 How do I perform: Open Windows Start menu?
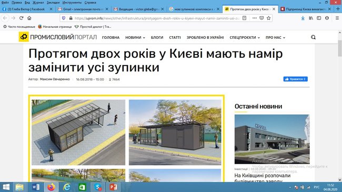click(x=6, y=187)
